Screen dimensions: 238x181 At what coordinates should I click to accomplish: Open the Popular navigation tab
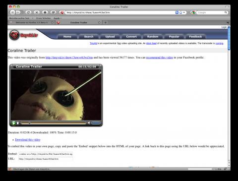(x=174, y=37)
